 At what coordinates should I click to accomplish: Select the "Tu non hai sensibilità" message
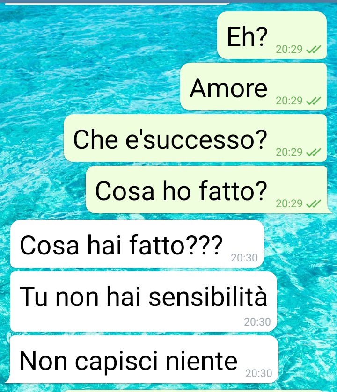coord(143,302)
